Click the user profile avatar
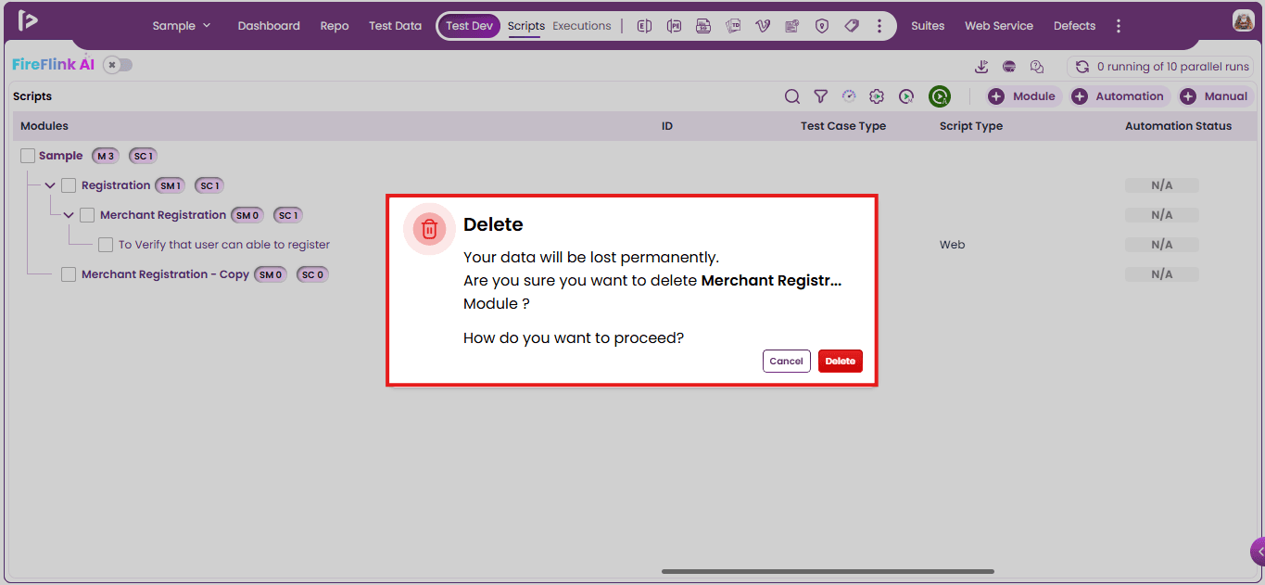This screenshot has height=585, width=1265. coord(1244,20)
